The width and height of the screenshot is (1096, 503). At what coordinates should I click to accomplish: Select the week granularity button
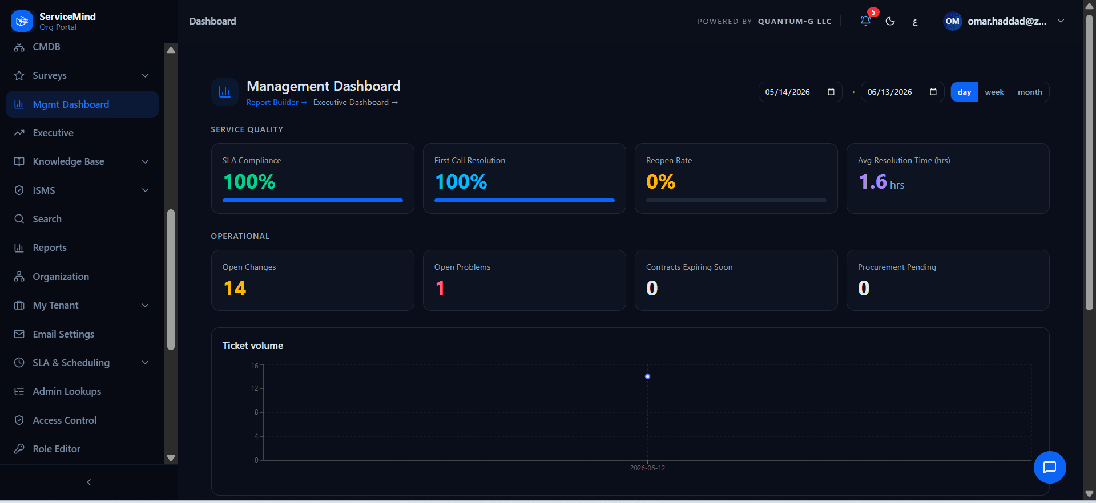point(994,92)
